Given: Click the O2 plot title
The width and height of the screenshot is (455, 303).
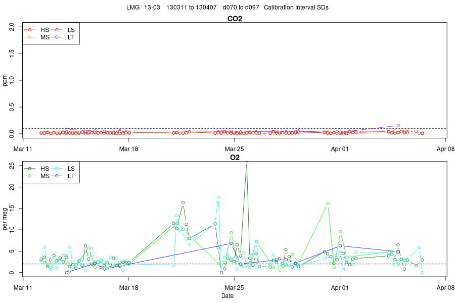Looking at the screenshot, I should tap(235, 158).
